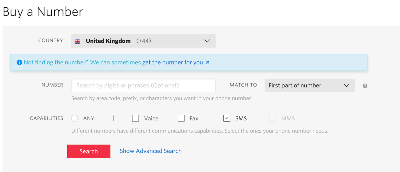Click the Buy a Number heading
Viewport: 400px width, 172px height.
coord(43,12)
